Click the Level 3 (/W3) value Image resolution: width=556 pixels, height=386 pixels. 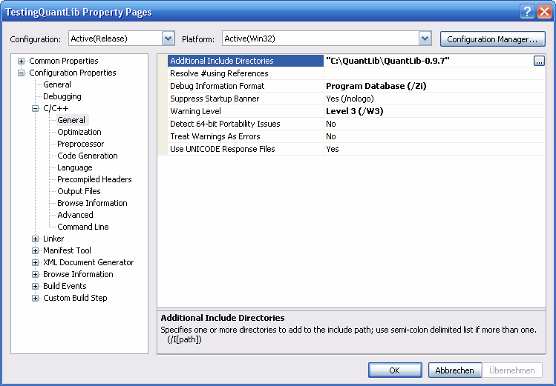pyautogui.click(x=435, y=111)
